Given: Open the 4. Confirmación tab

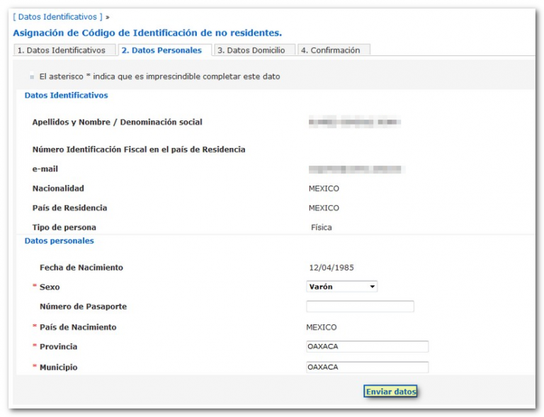Looking at the screenshot, I should pyautogui.click(x=329, y=50).
